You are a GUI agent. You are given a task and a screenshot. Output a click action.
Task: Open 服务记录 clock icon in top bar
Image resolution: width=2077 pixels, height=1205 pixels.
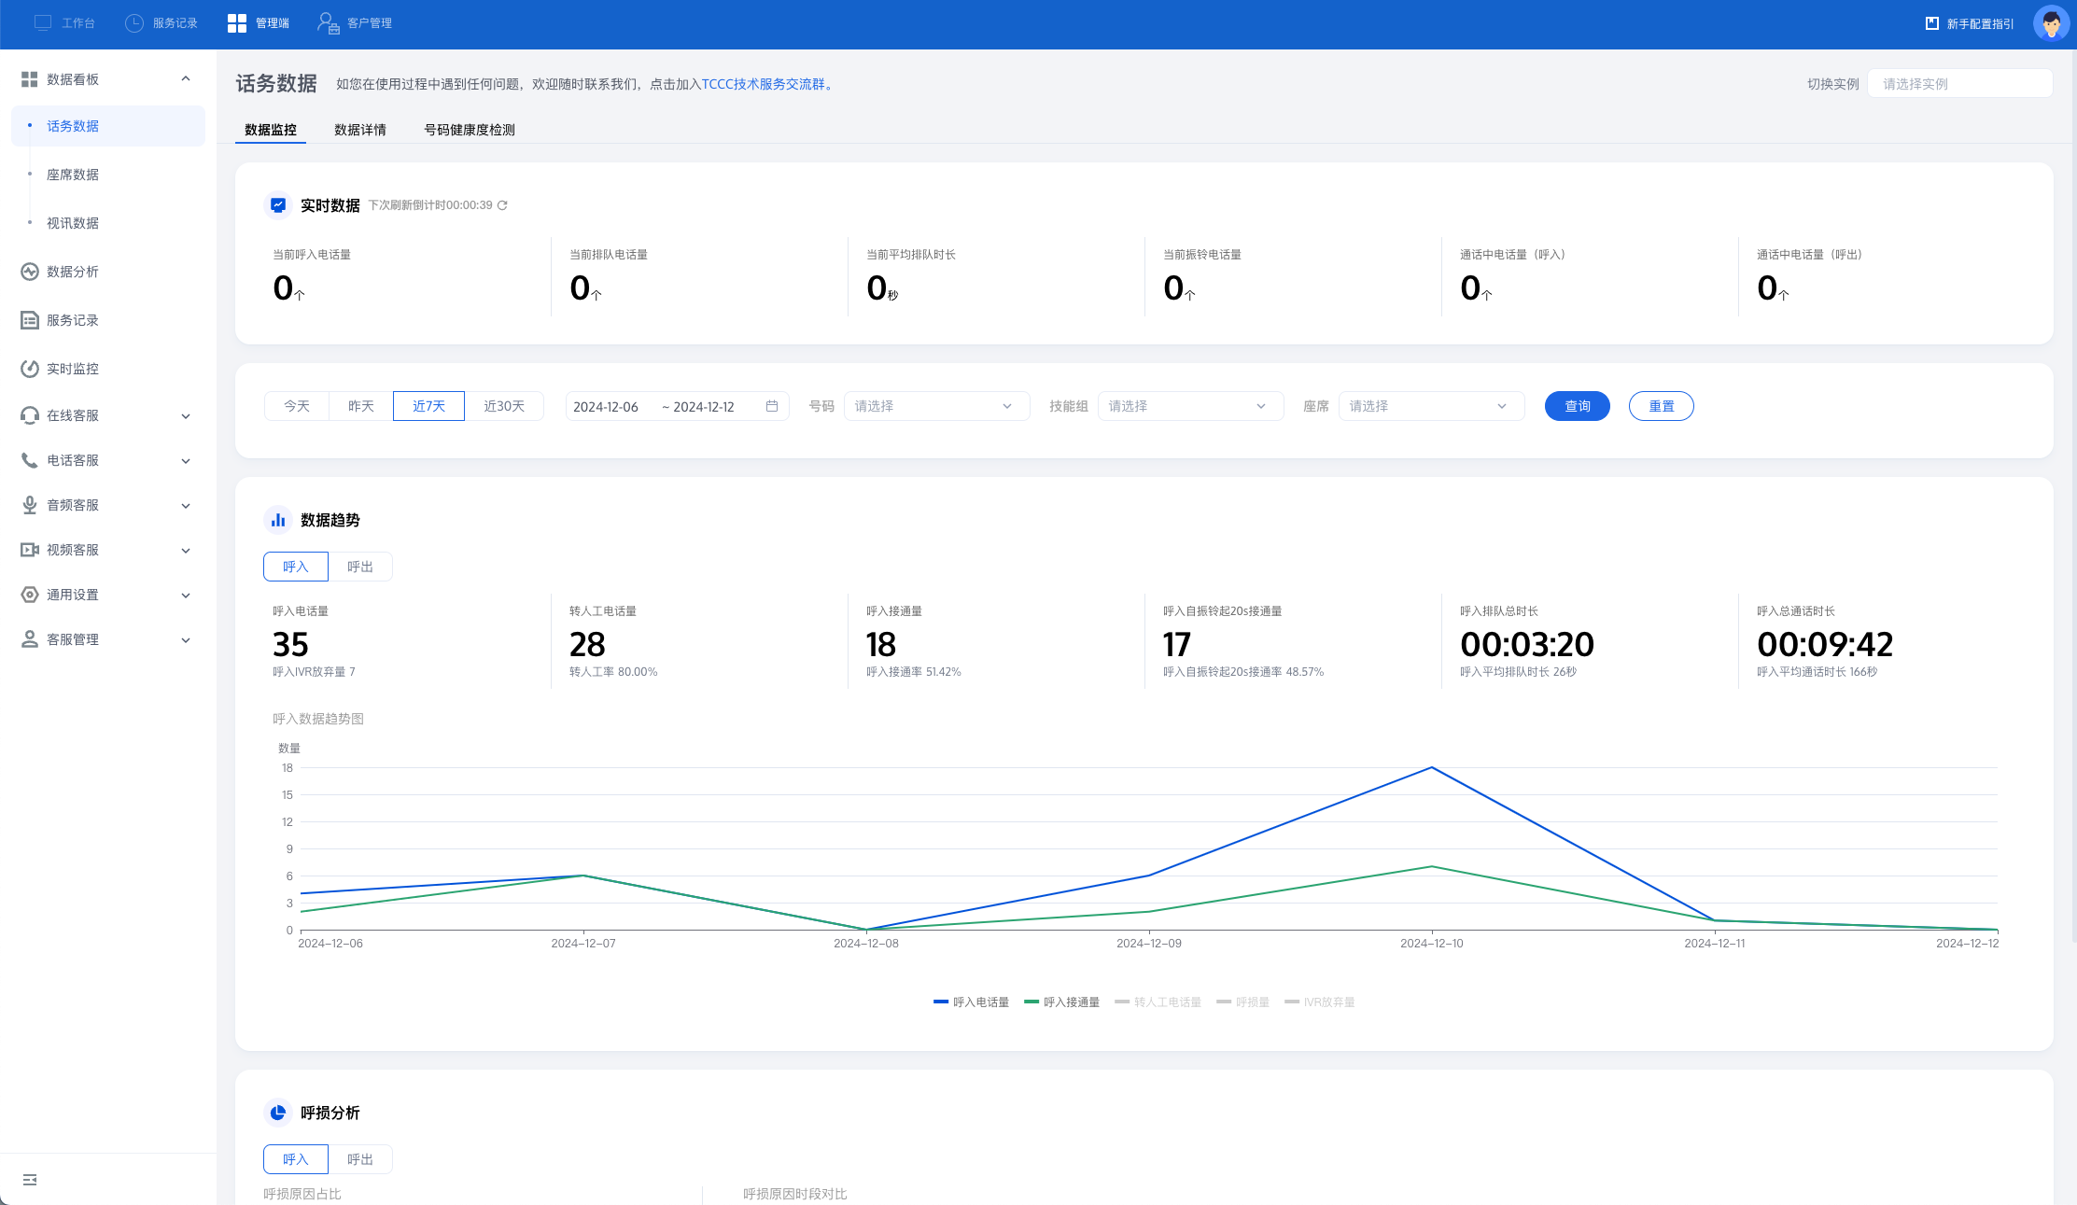tap(134, 22)
